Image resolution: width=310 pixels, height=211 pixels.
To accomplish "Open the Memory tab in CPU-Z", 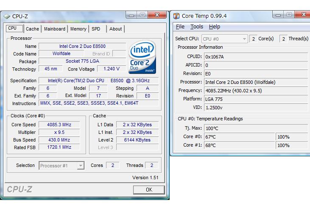I will [78, 29].
